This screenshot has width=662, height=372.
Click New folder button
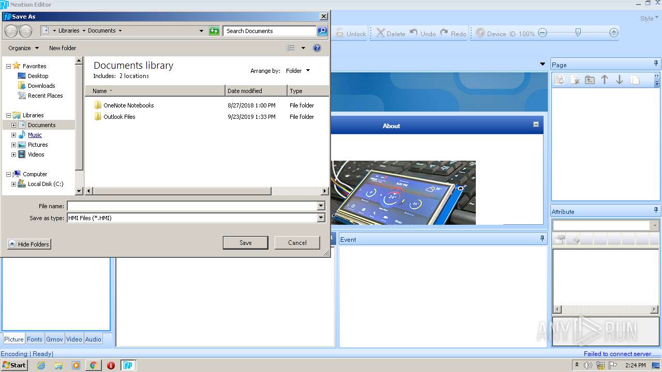pyautogui.click(x=63, y=48)
